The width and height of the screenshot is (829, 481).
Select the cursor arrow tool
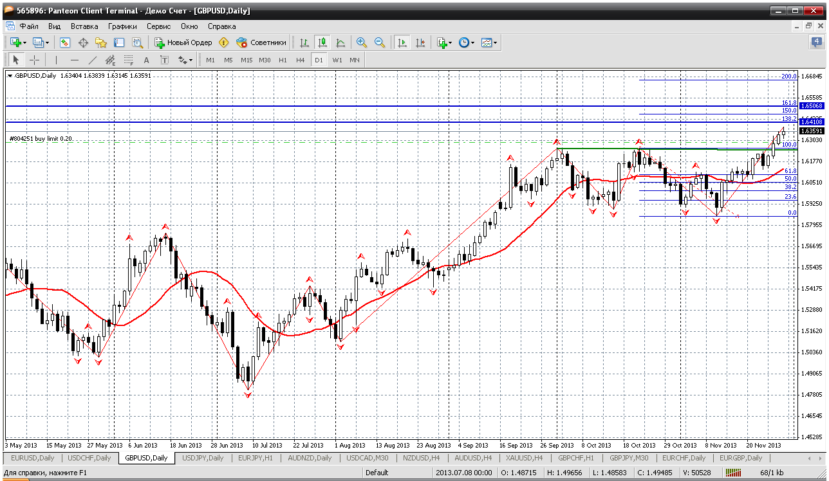click(x=16, y=60)
